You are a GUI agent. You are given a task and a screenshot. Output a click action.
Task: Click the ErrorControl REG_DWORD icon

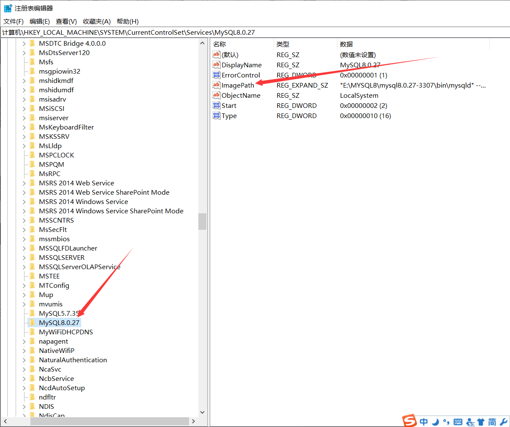pos(216,75)
